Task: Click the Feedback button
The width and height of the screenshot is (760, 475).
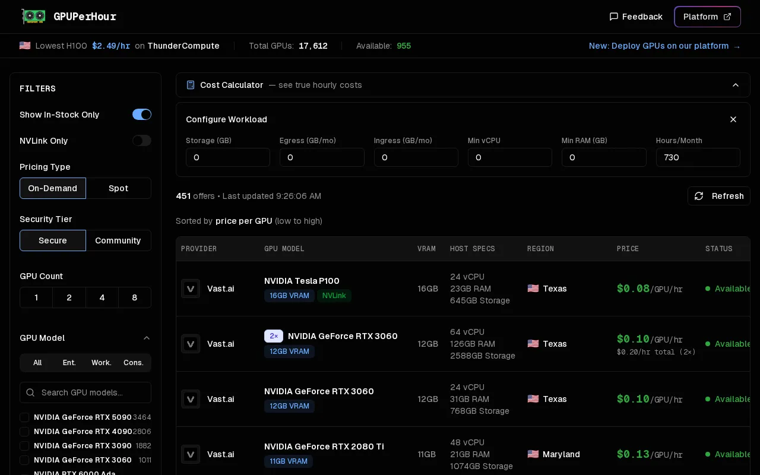Action: click(x=636, y=17)
